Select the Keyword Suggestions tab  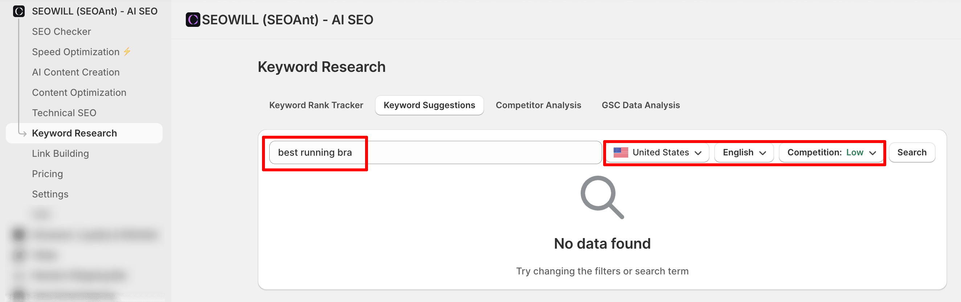(x=429, y=105)
